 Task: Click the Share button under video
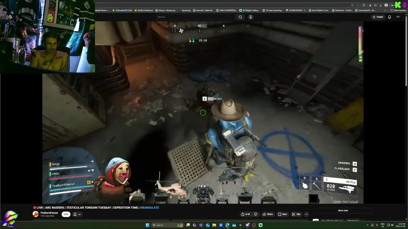pyautogui.click(x=268, y=214)
